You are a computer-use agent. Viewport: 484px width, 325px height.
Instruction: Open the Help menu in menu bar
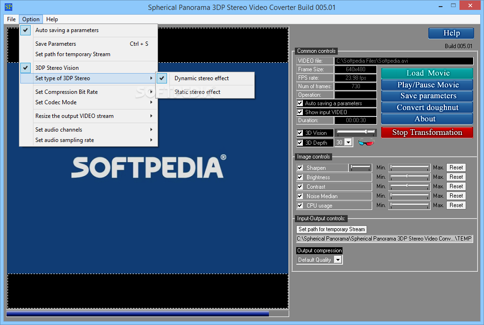52,19
